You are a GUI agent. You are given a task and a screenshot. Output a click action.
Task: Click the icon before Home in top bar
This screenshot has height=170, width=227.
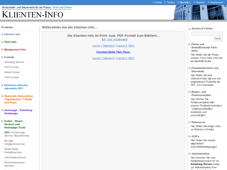153,2
